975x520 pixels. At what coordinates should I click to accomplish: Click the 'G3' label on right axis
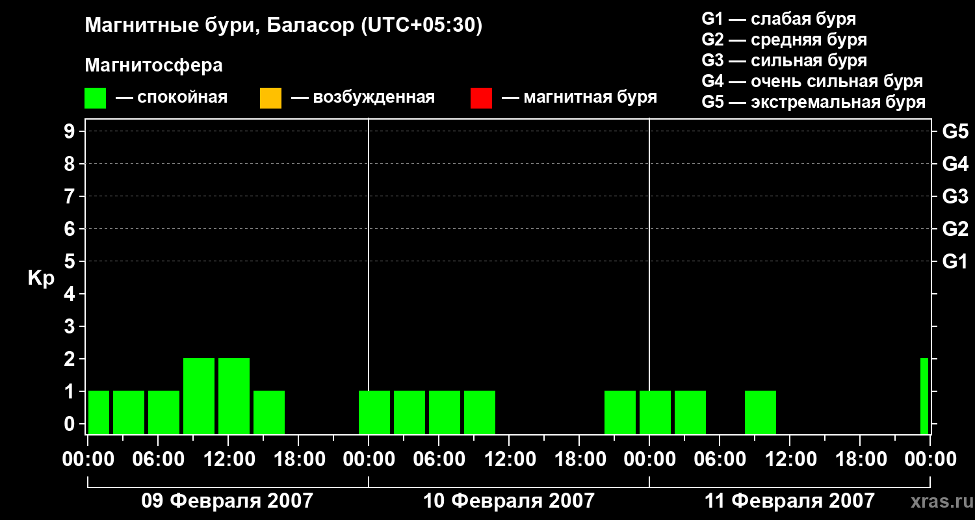[x=955, y=196]
